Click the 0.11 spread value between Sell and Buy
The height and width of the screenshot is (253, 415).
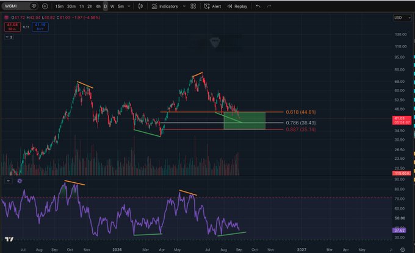pos(26,27)
